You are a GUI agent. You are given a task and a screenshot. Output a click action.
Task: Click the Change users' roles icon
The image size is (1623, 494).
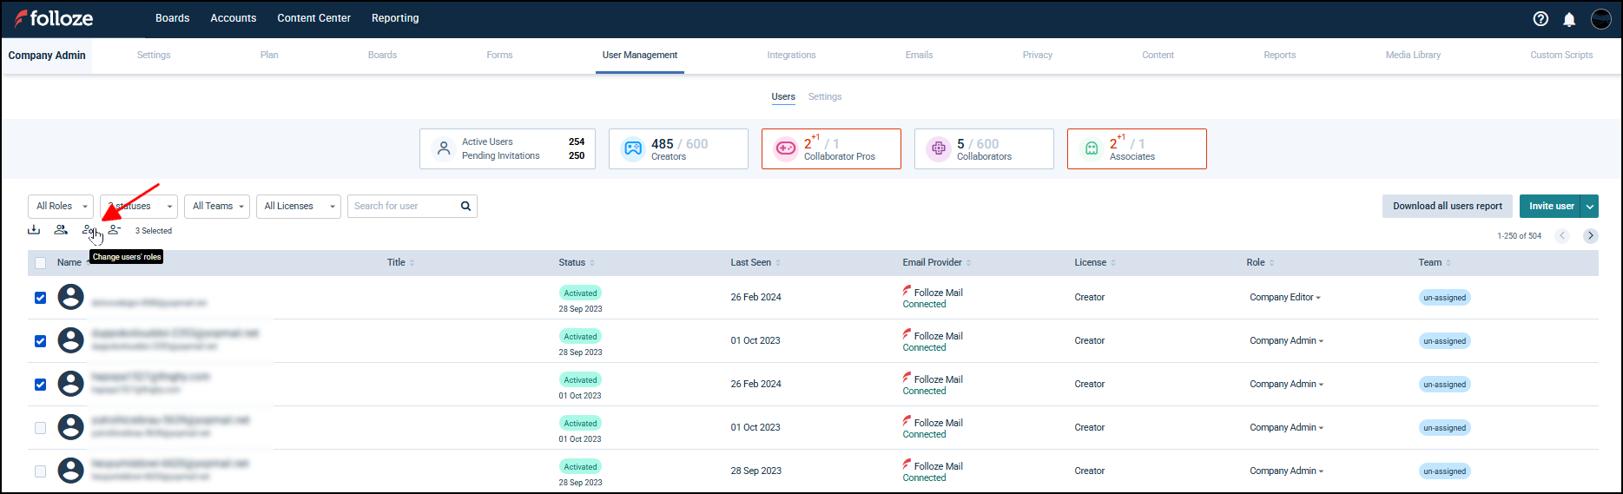coord(88,230)
